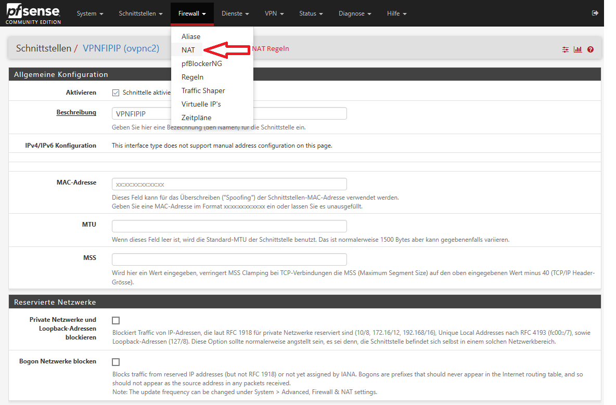Choose pfBlockerNG in Firewall menu

[x=201, y=63]
